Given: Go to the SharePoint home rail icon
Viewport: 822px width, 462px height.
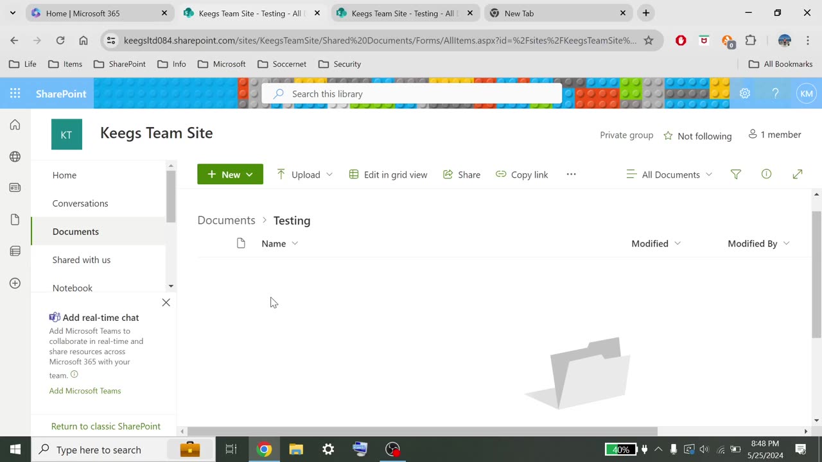Looking at the screenshot, I should pyautogui.click(x=15, y=125).
